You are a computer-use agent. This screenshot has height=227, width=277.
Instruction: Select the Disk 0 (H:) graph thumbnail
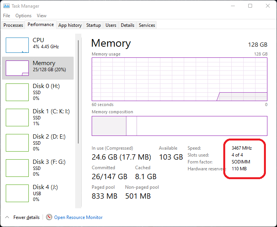17,92
